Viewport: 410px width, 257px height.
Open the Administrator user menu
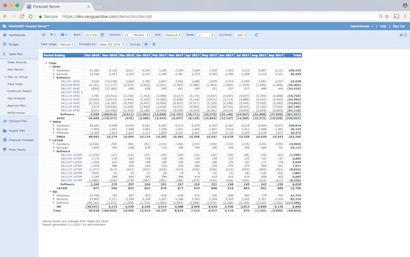[361, 27]
